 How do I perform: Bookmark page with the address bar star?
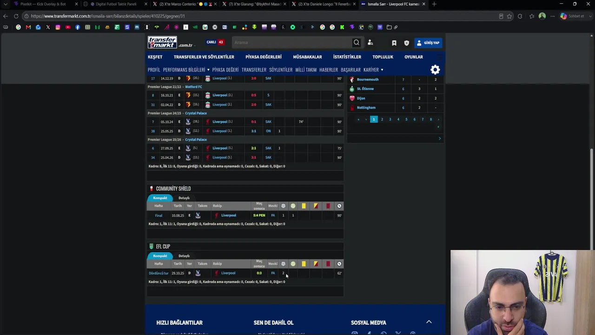point(509,16)
